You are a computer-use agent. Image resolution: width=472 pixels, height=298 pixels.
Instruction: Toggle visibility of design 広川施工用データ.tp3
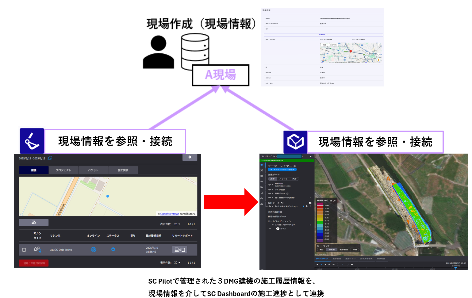coord(270,206)
